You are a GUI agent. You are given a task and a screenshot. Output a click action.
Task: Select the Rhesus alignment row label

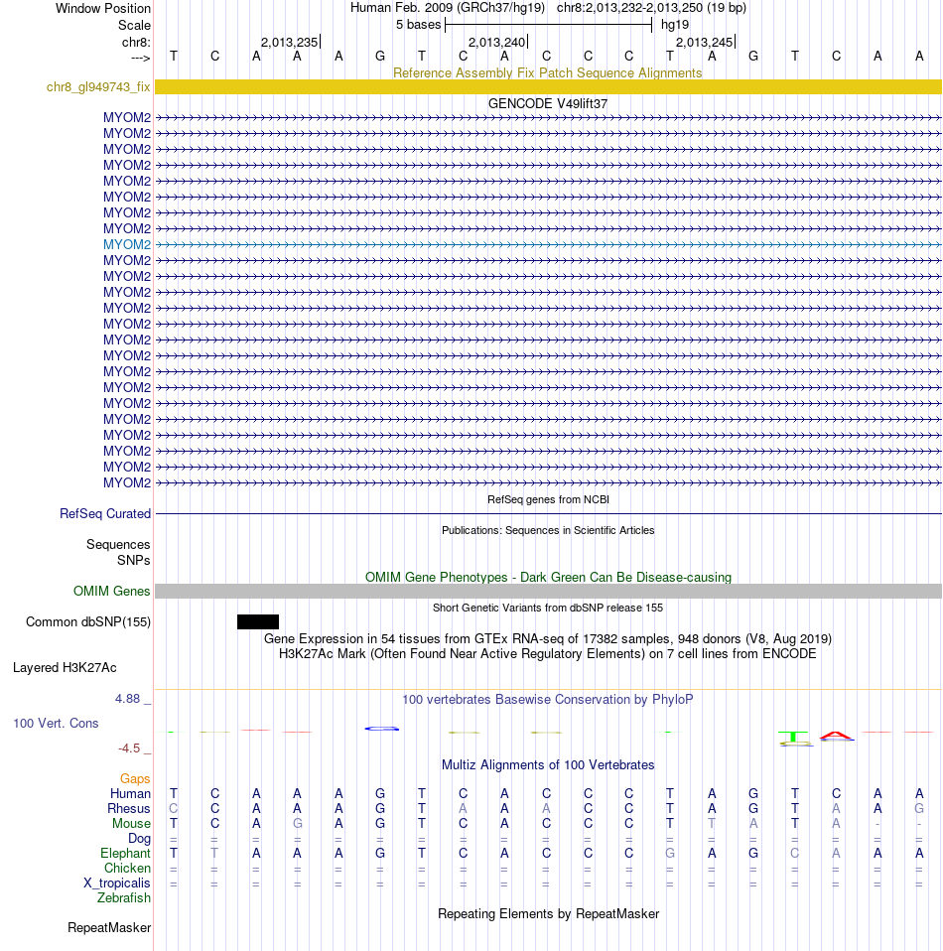[x=129, y=809]
